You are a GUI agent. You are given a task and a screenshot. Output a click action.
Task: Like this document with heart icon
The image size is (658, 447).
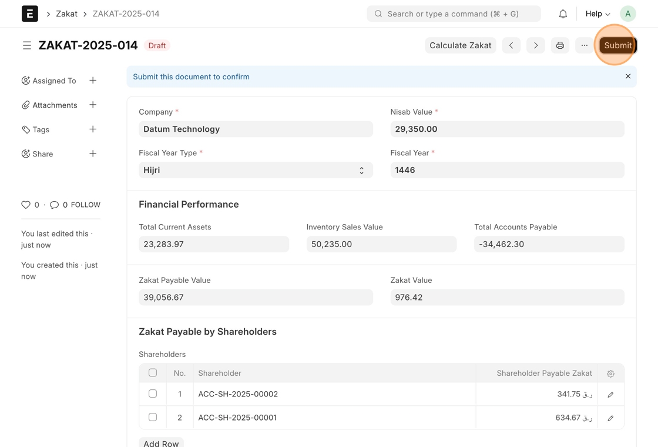click(26, 205)
